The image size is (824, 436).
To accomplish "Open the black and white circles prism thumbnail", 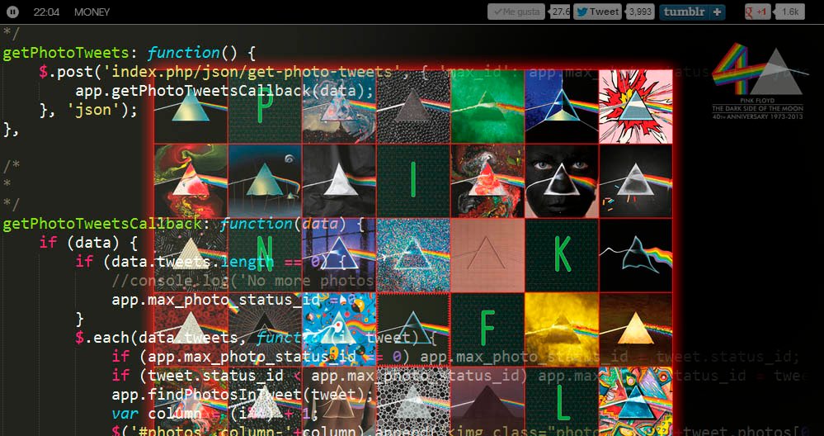I will [x=413, y=402].
